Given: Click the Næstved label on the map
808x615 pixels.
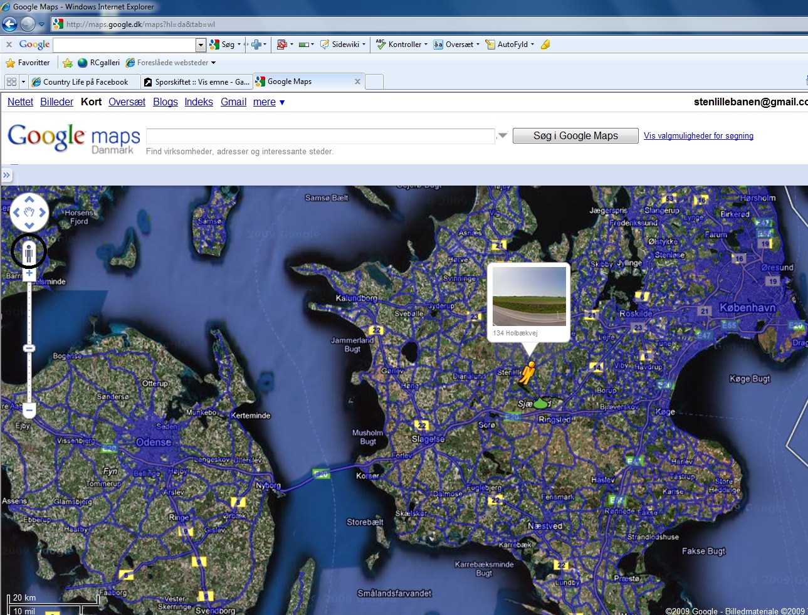Looking at the screenshot, I should [x=545, y=526].
